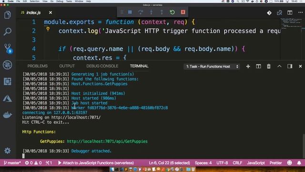
Task: Open the Search view in activity bar
Action: click(8, 32)
